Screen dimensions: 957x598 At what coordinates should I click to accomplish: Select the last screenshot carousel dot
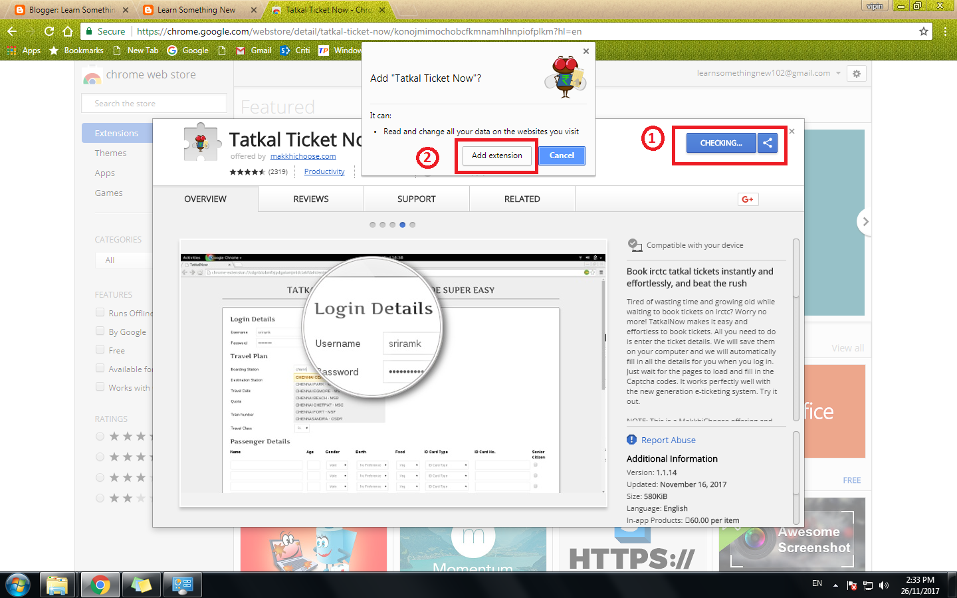point(413,225)
